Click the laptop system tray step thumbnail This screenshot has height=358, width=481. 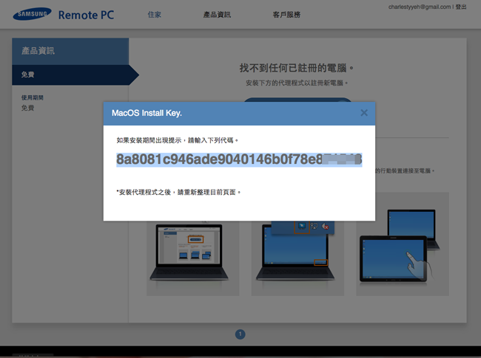[x=297, y=258]
